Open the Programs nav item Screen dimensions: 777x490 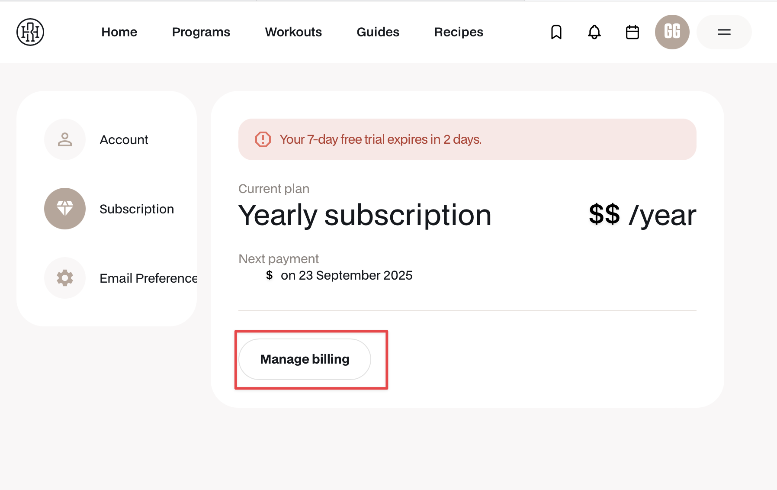201,32
